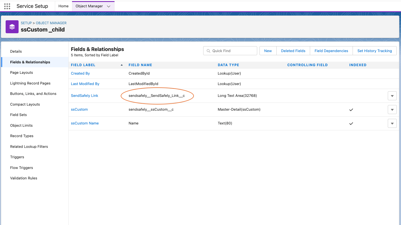Click Set History Tracking
The width and height of the screenshot is (401, 225).
[375, 51]
